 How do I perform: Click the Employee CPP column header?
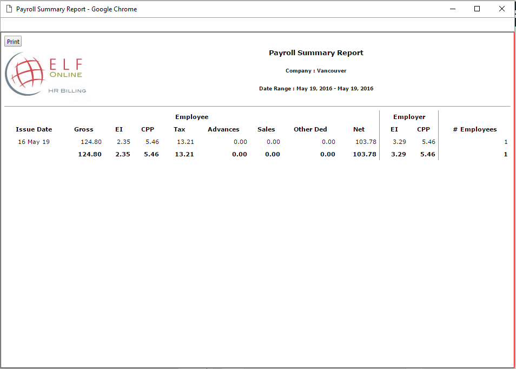coord(148,129)
